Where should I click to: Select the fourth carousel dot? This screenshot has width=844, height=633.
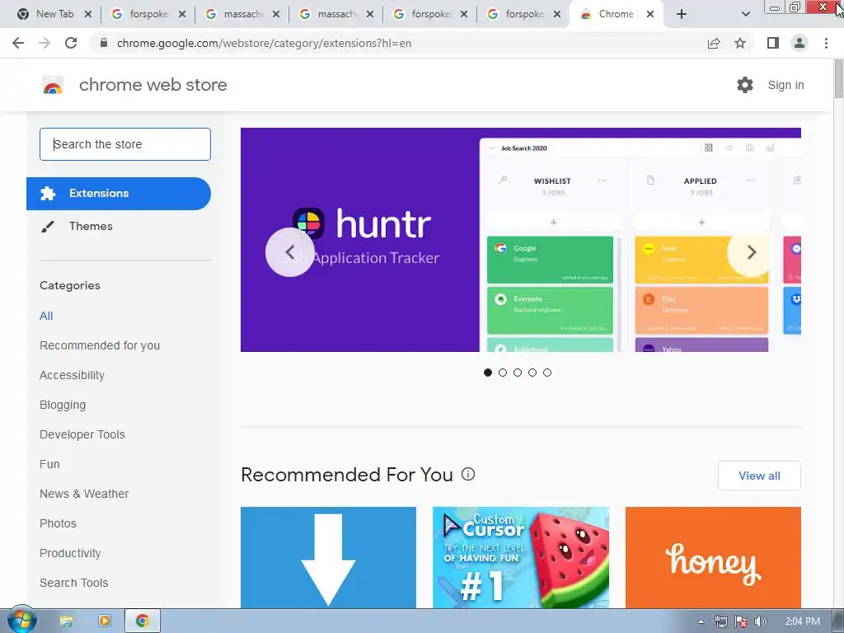pyautogui.click(x=532, y=373)
